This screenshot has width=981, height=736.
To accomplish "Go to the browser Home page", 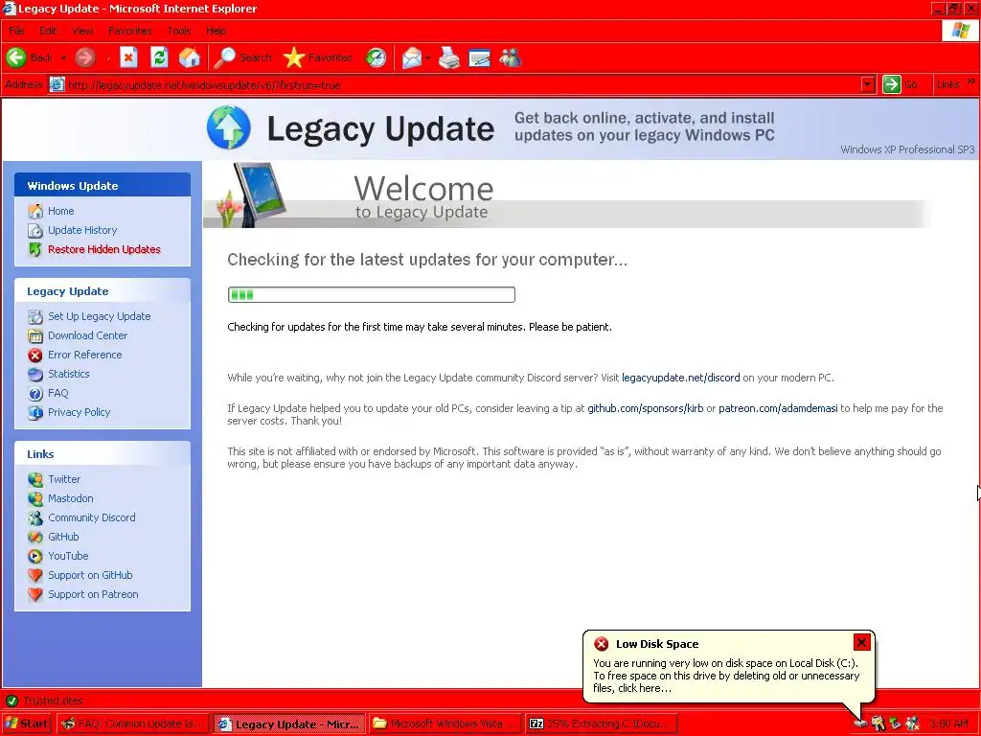I will tap(190, 57).
